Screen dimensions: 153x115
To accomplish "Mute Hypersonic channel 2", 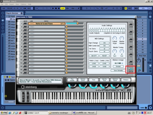I will pyautogui.click(x=25, y=27).
